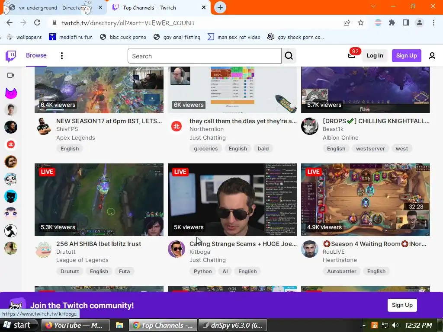Click the Northernlion red channel avatar beside the stream title

177,127
